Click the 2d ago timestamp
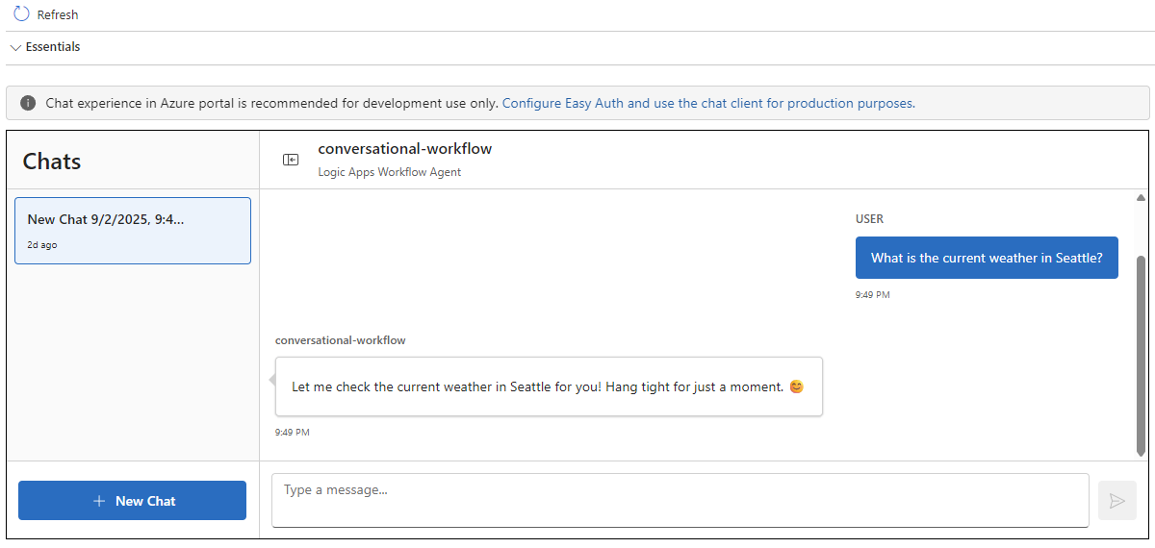This screenshot has width=1155, height=548. [42, 245]
